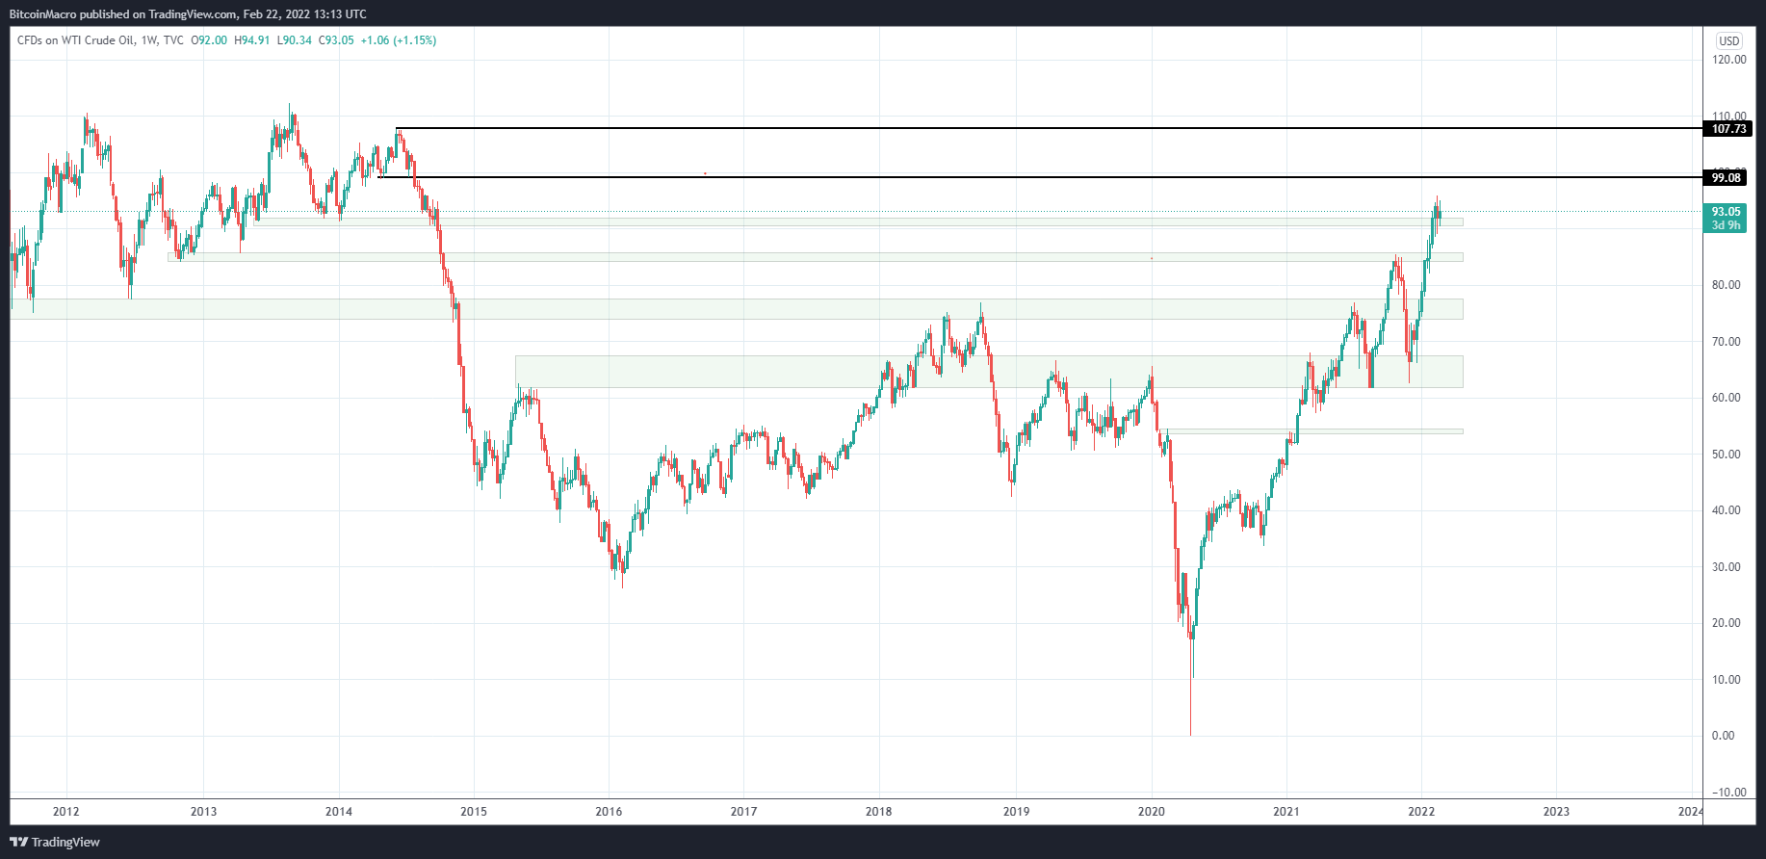Click the TradingView logo at bottom left
Viewport: 1766px width, 859px height.
55,842
